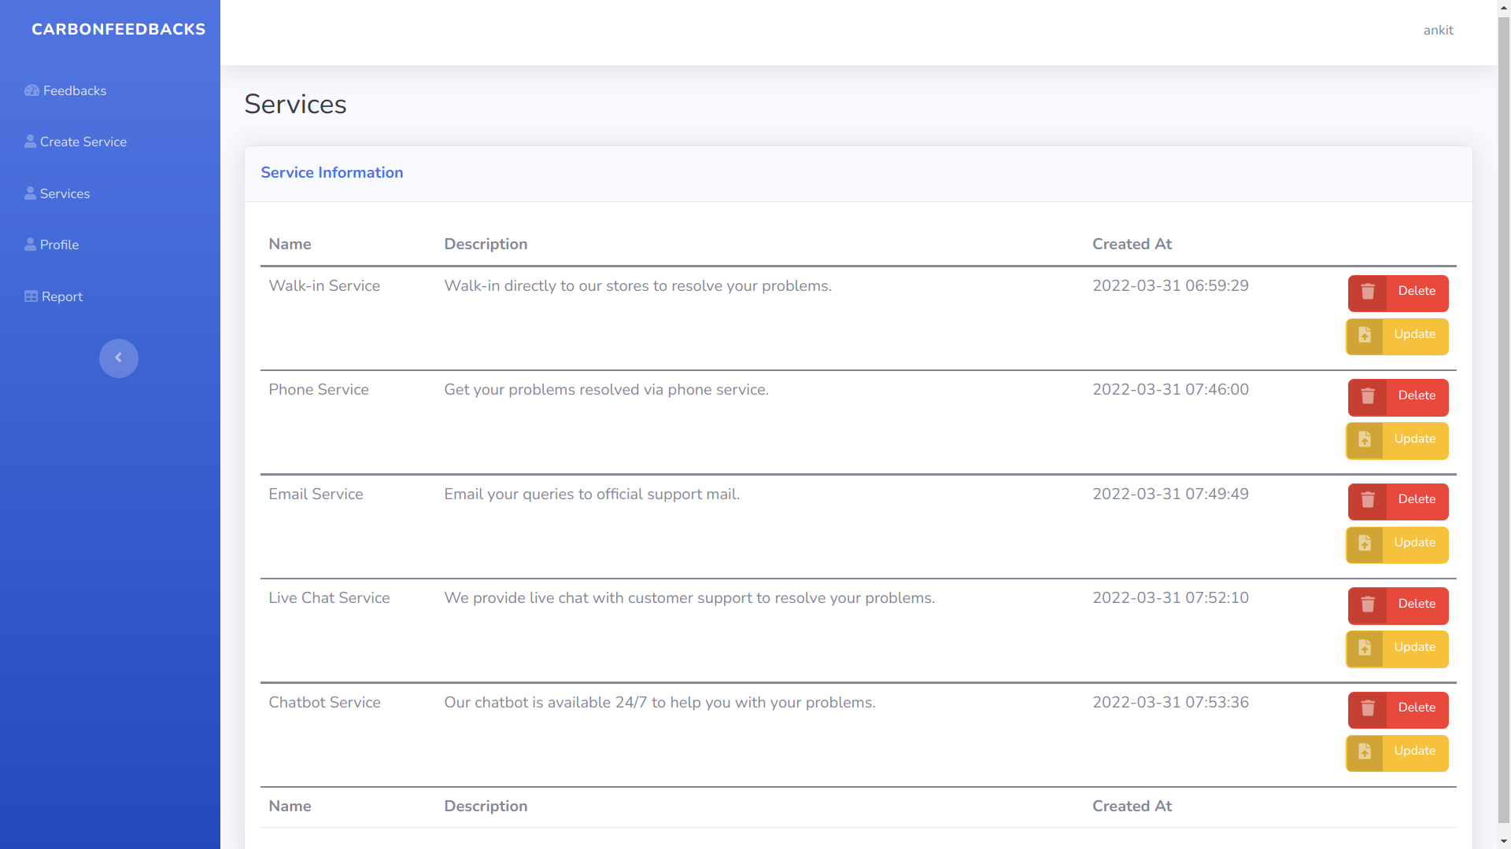Open the Feedbacks page from sidebar

[74, 90]
